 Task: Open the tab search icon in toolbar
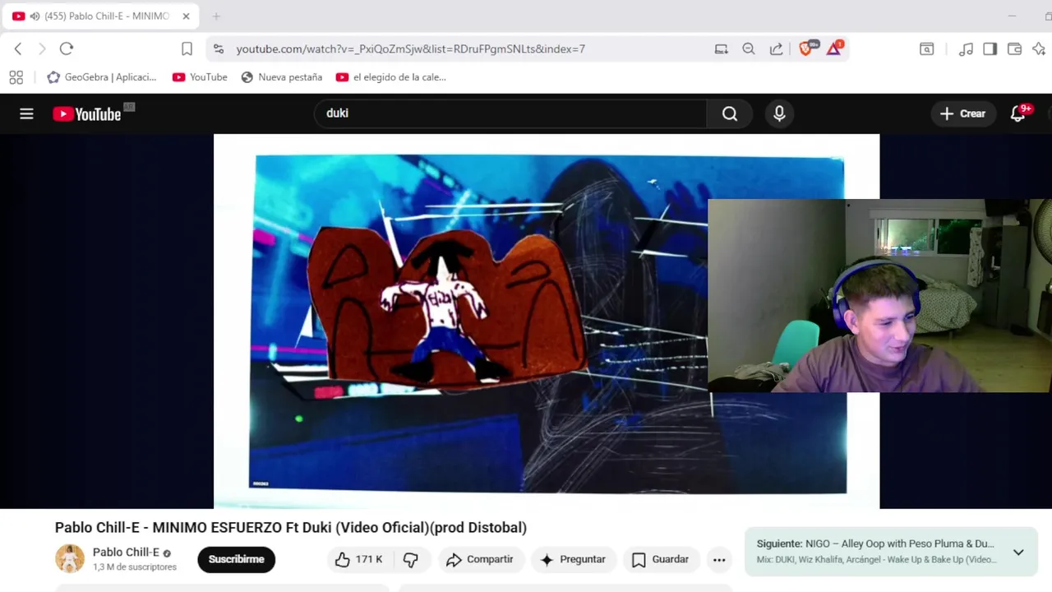(926, 49)
